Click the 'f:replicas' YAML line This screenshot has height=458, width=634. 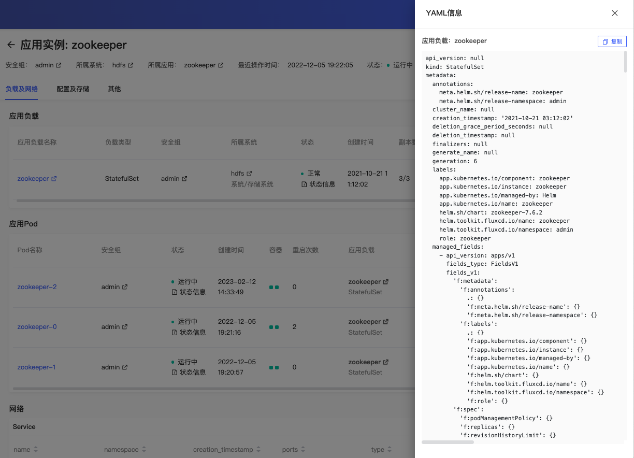point(487,427)
